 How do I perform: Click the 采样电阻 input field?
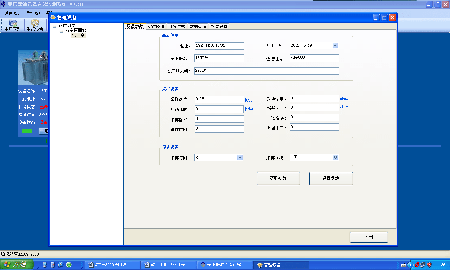(219, 129)
